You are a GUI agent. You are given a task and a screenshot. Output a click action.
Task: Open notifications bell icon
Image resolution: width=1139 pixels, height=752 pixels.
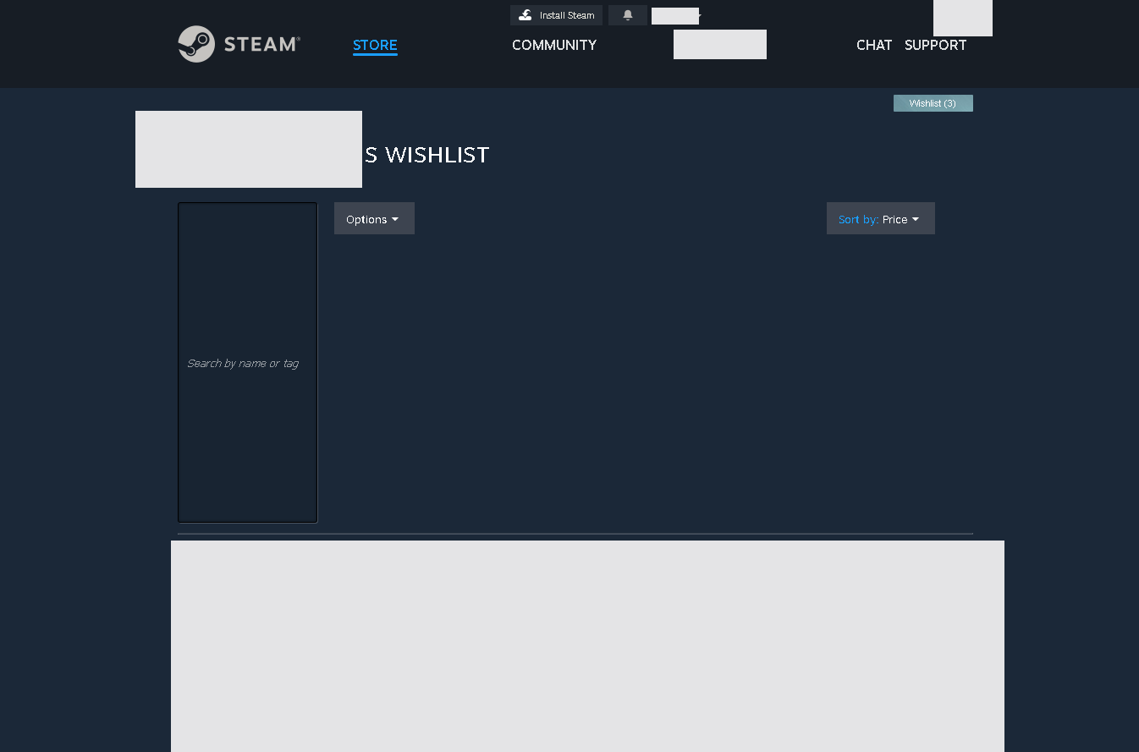(x=628, y=15)
